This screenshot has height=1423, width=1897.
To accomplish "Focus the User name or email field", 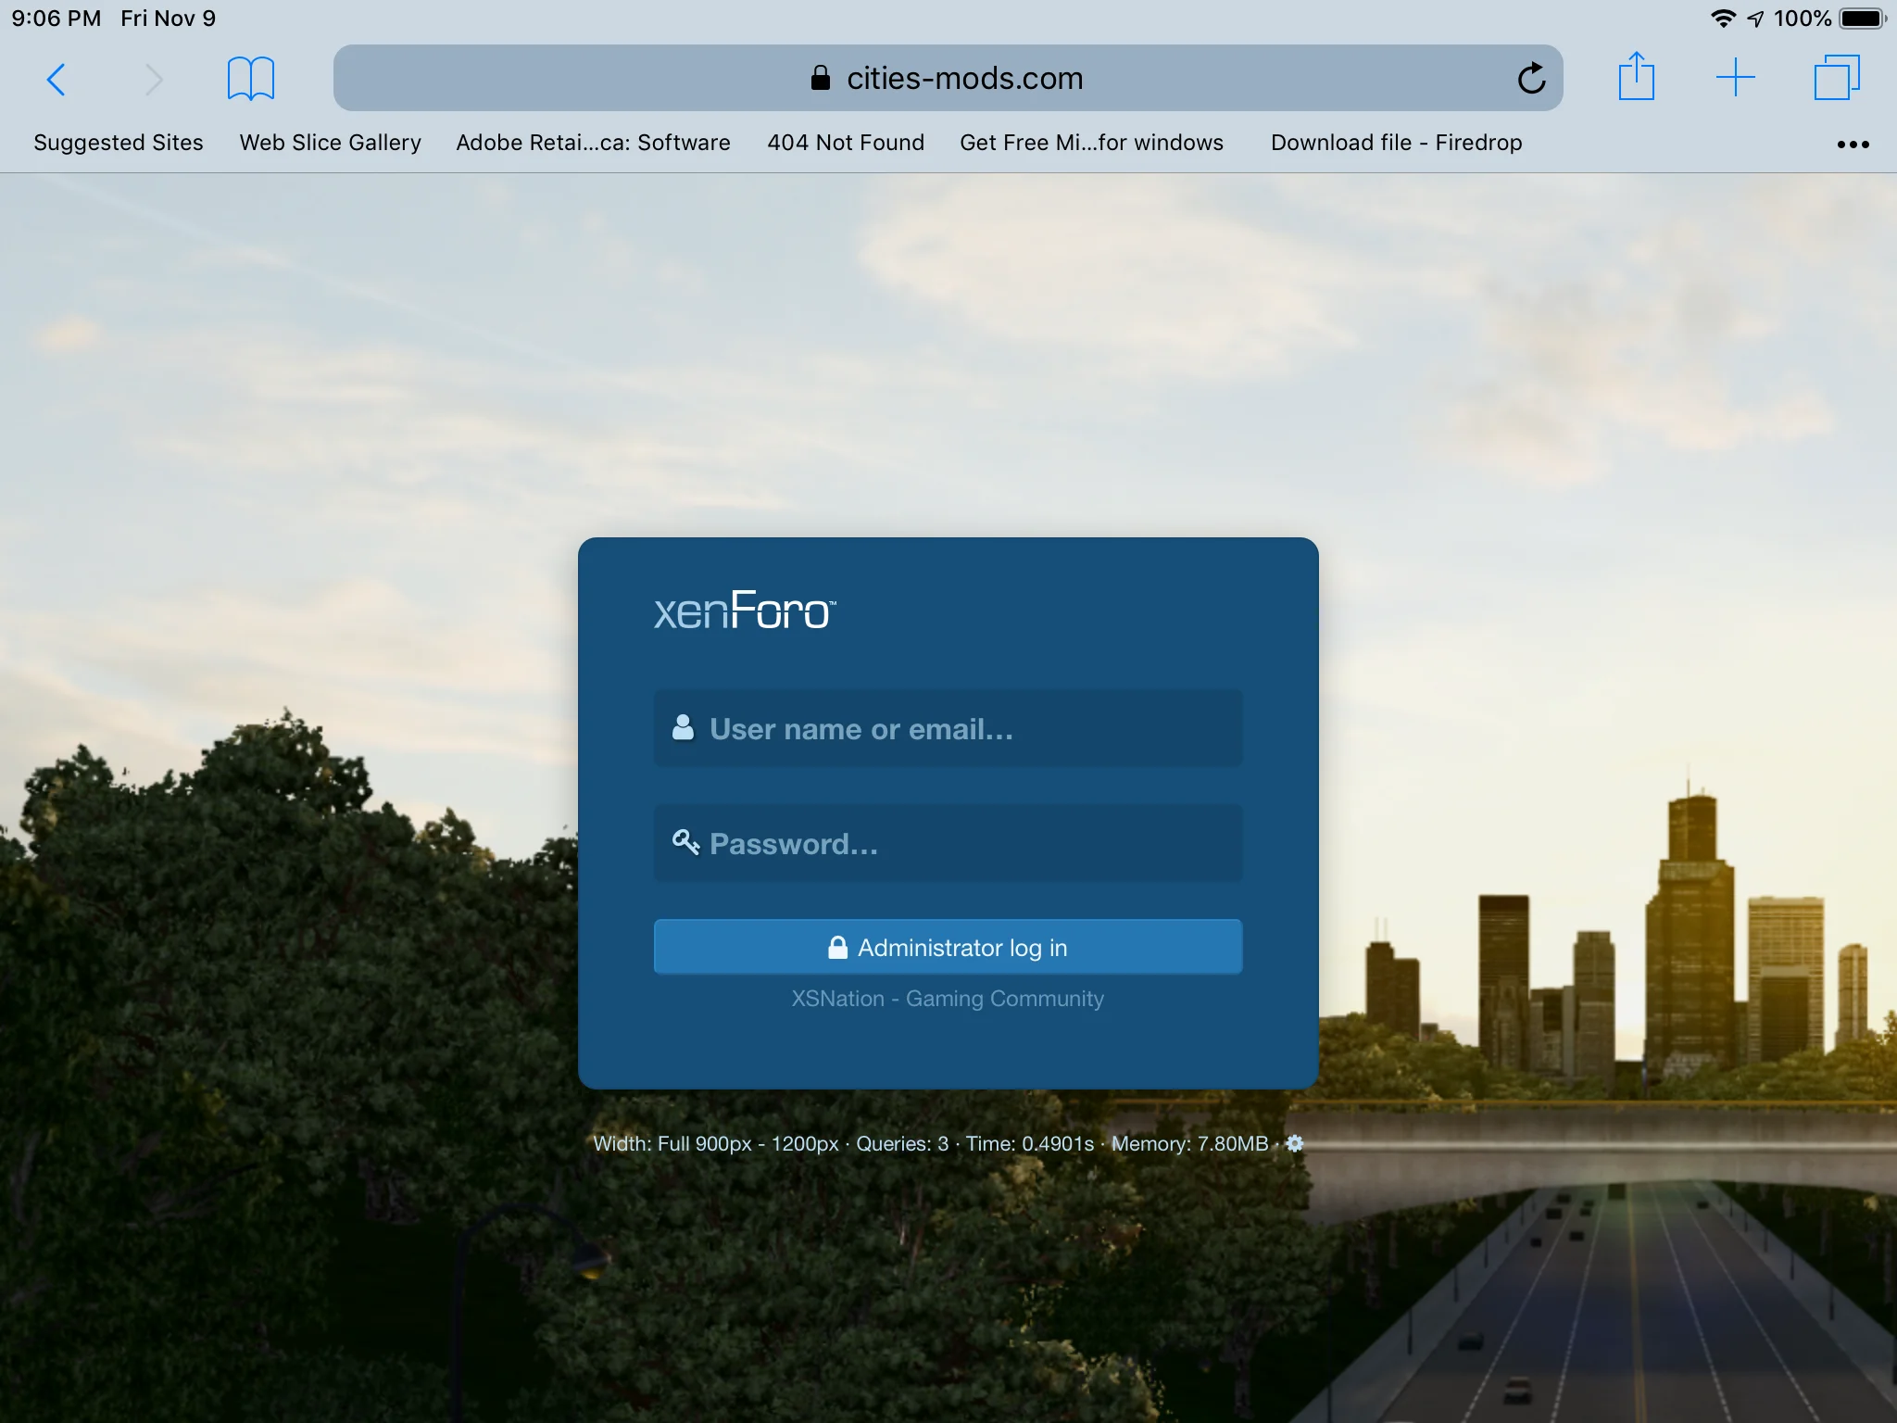I will 948,728.
